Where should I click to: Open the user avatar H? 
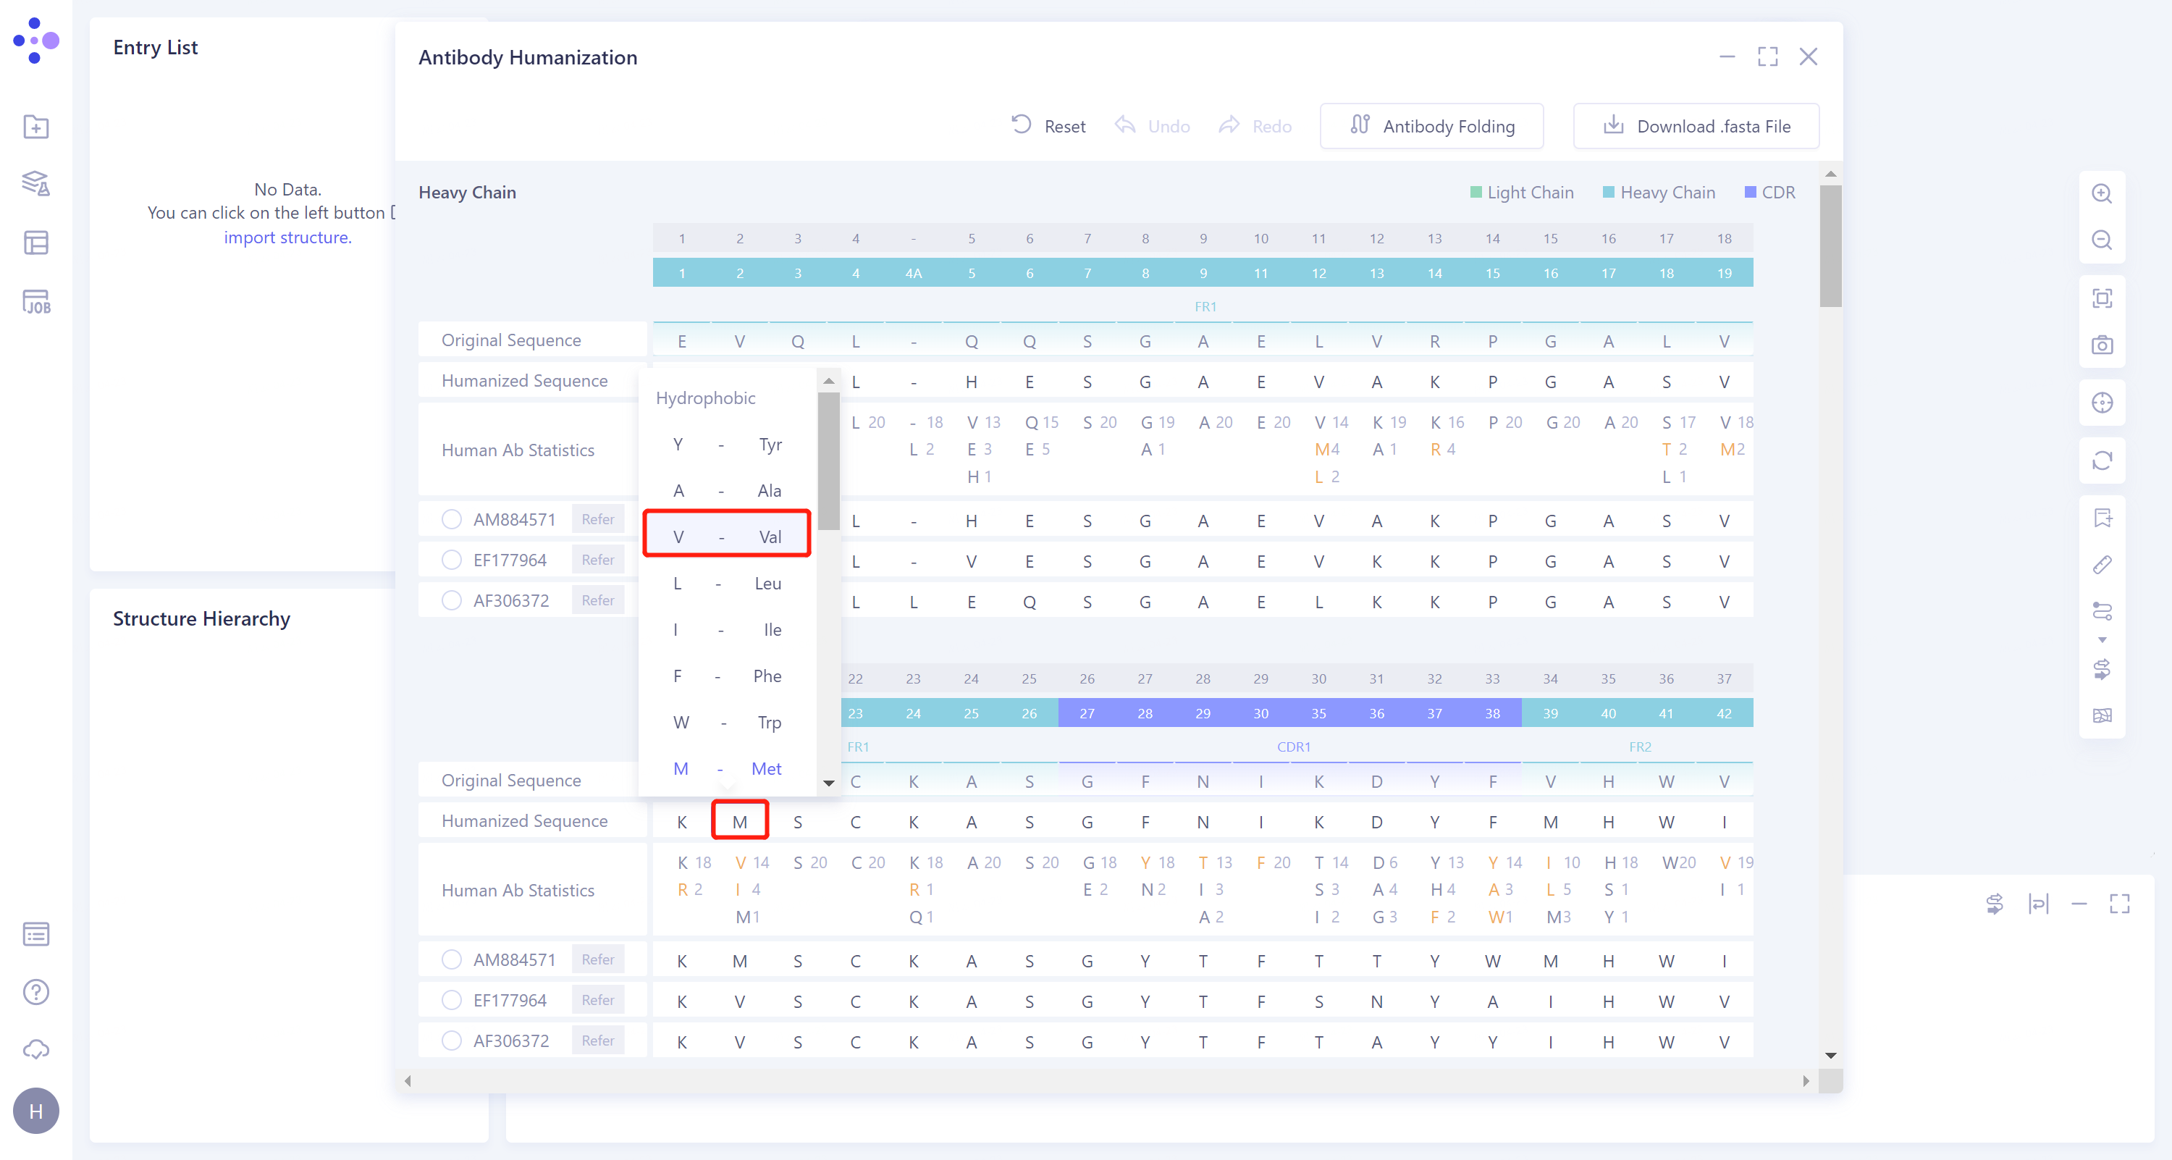(x=35, y=1111)
